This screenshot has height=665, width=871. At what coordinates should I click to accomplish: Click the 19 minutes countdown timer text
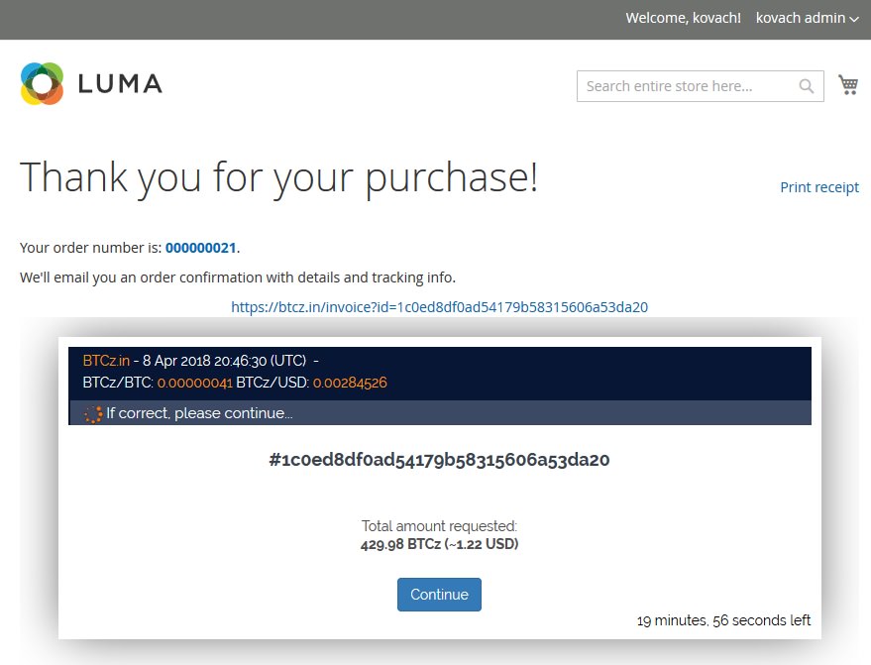(723, 620)
